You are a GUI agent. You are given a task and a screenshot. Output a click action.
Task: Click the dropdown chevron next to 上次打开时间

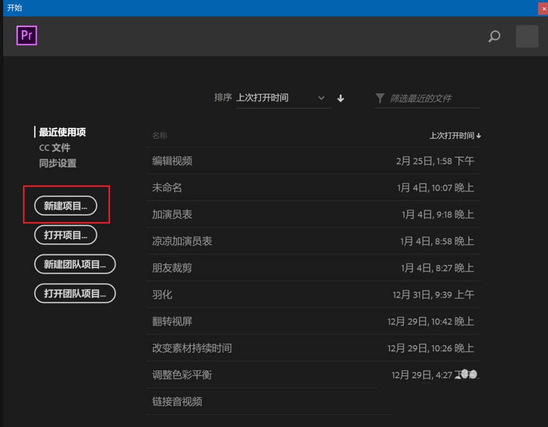(322, 98)
